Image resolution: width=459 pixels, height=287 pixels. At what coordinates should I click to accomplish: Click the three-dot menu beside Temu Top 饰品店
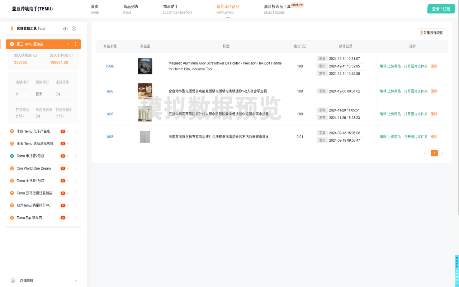[x=76, y=217]
